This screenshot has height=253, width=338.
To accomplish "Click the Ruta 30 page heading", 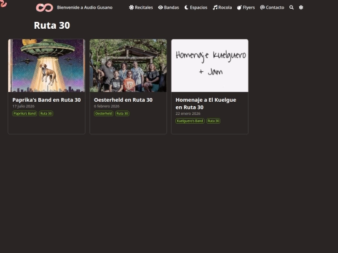I will pos(52,26).
